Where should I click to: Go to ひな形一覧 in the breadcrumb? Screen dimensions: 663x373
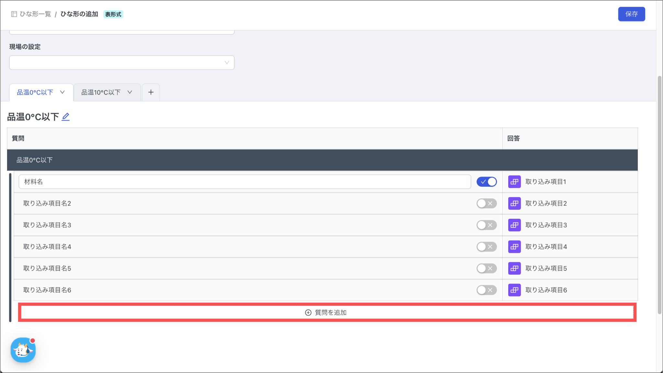coord(35,14)
